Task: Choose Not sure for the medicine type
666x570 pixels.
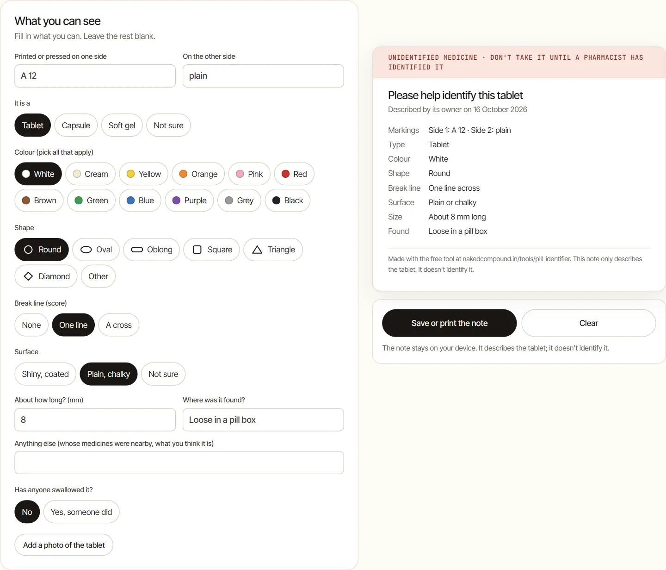Action: pyautogui.click(x=168, y=125)
